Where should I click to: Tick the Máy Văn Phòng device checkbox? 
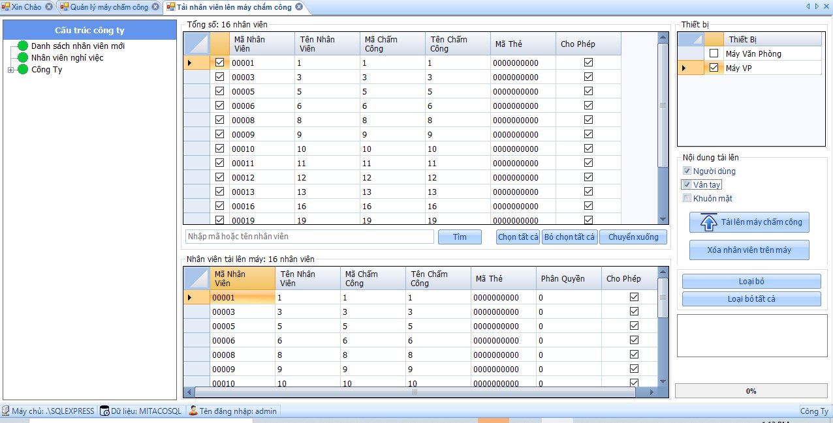pos(714,53)
